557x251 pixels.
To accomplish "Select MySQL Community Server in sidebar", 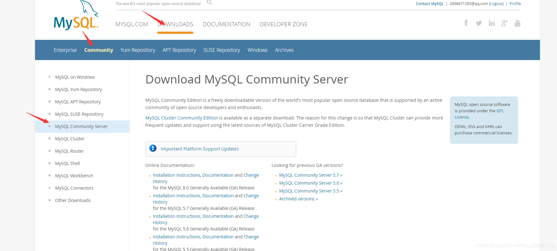I will tap(81, 126).
